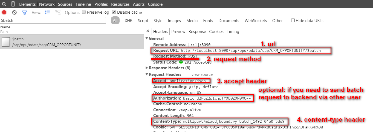Close the request details pane with X
This screenshot has width=373, height=132.
[x=148, y=31]
